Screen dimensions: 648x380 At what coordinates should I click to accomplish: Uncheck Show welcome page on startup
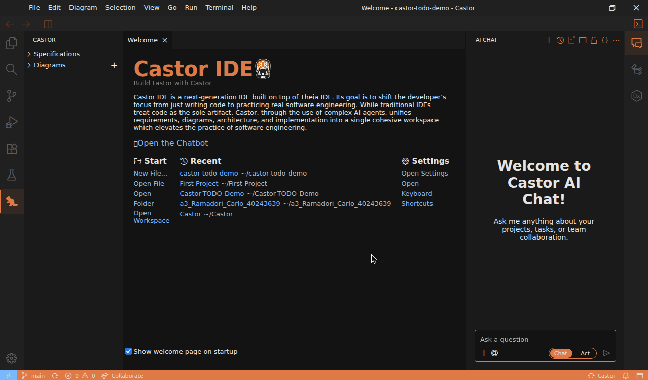click(x=128, y=351)
